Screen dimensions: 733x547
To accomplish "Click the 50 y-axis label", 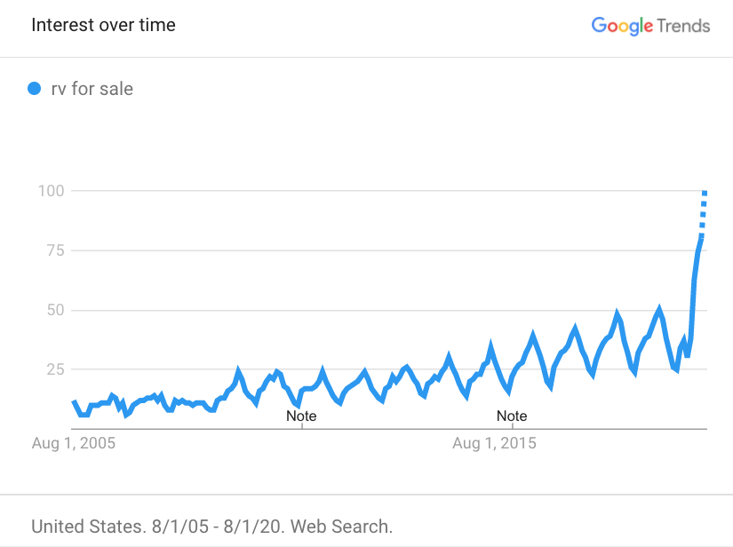I will coord(55,310).
